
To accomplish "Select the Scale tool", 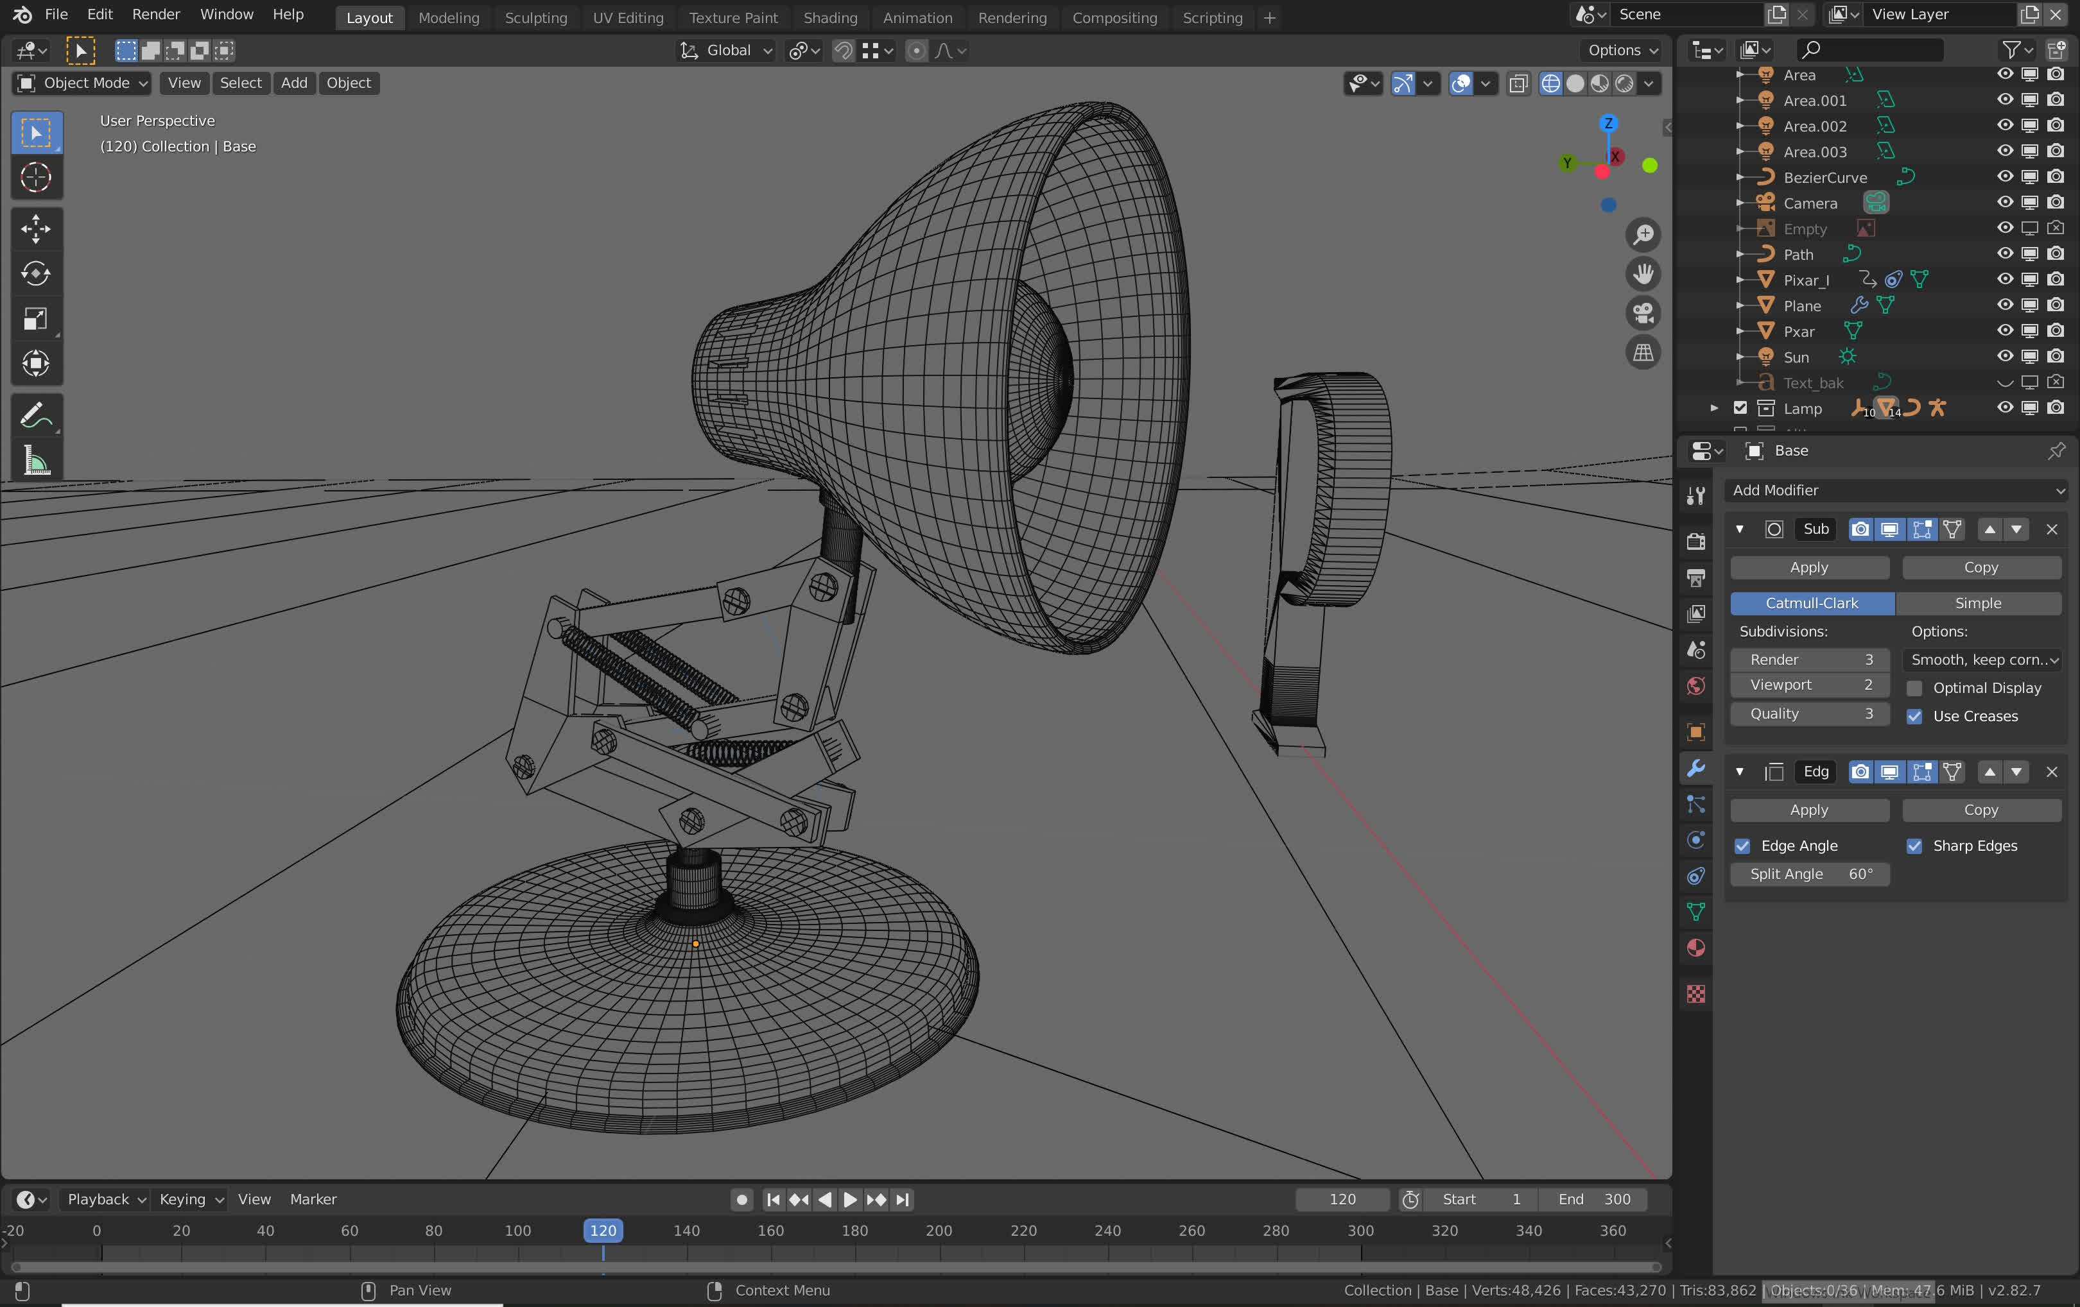I will click(x=35, y=318).
